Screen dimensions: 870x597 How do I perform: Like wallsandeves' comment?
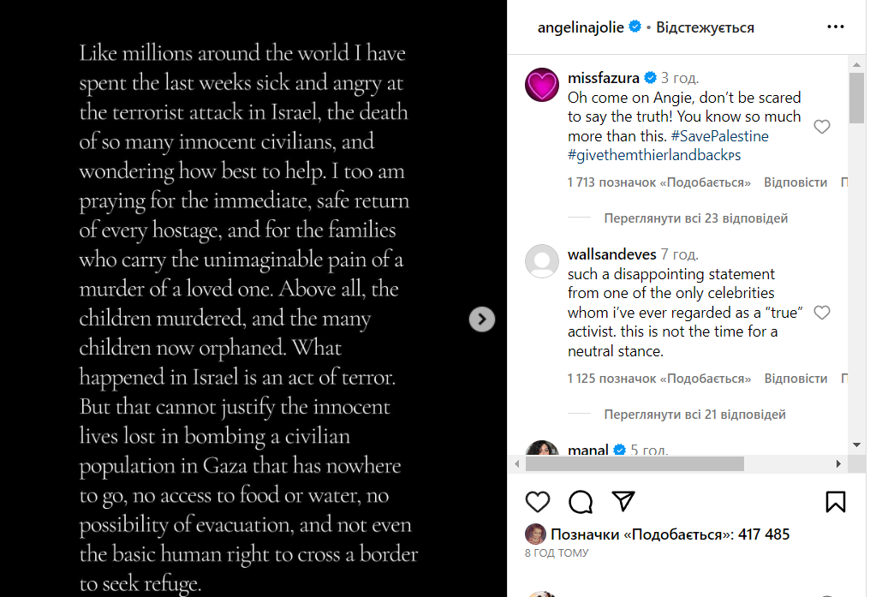[x=822, y=313]
